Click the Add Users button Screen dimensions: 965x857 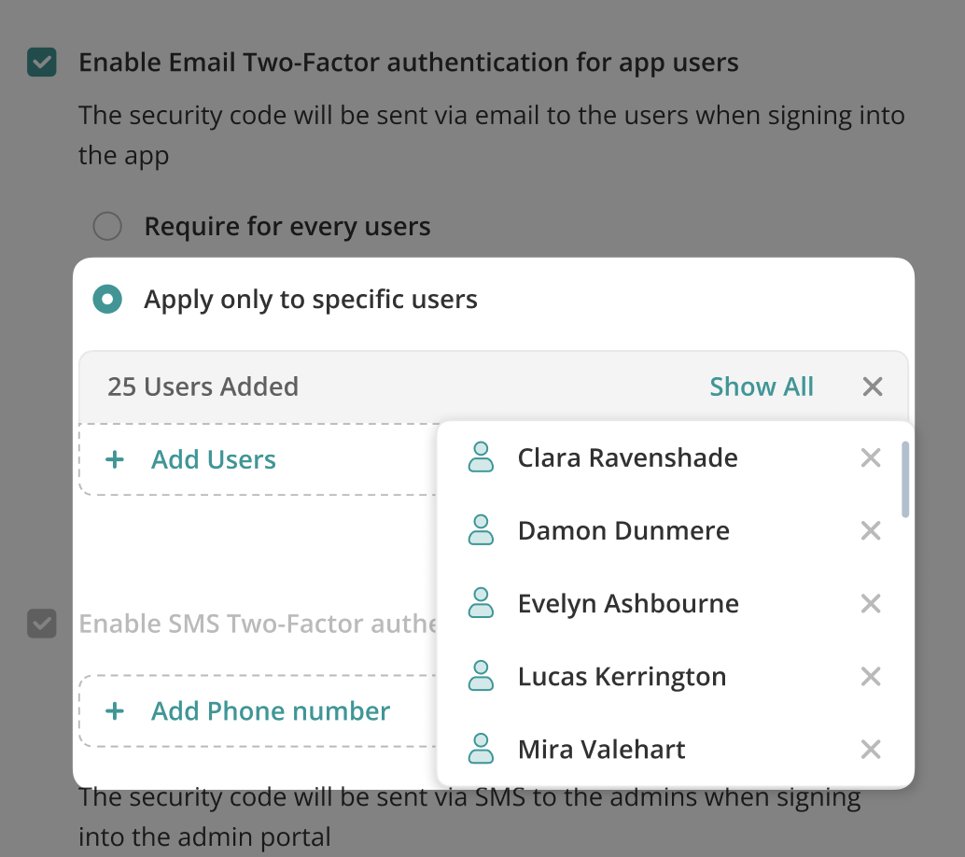(214, 460)
